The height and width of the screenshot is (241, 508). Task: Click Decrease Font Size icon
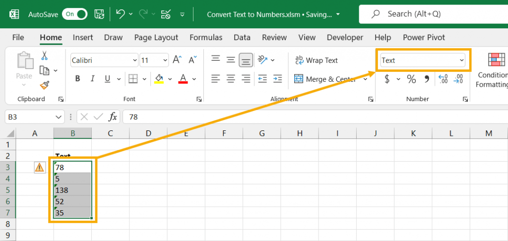point(193,60)
